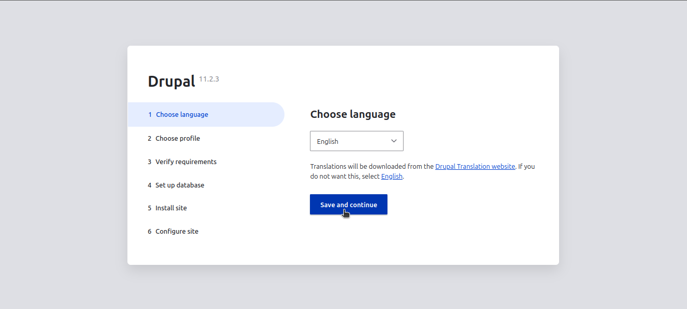Click the version number 11.2.3
Image resolution: width=687 pixels, height=309 pixels.
point(208,79)
